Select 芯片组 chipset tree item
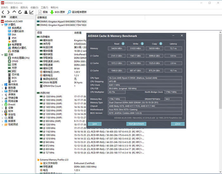222x174 pixels. [x=16, y=74]
